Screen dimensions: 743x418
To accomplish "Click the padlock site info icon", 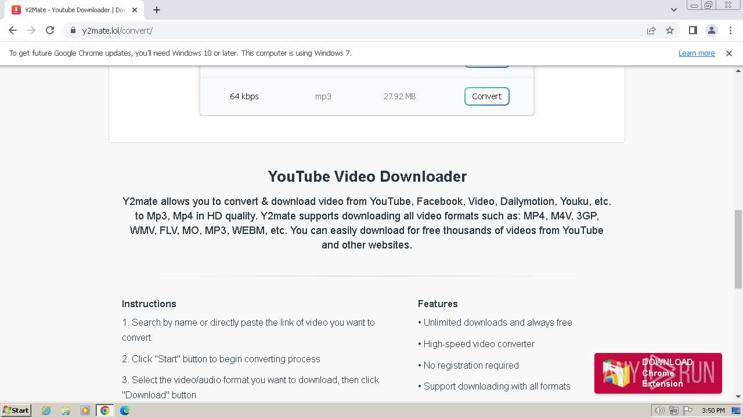I will tap(73, 31).
